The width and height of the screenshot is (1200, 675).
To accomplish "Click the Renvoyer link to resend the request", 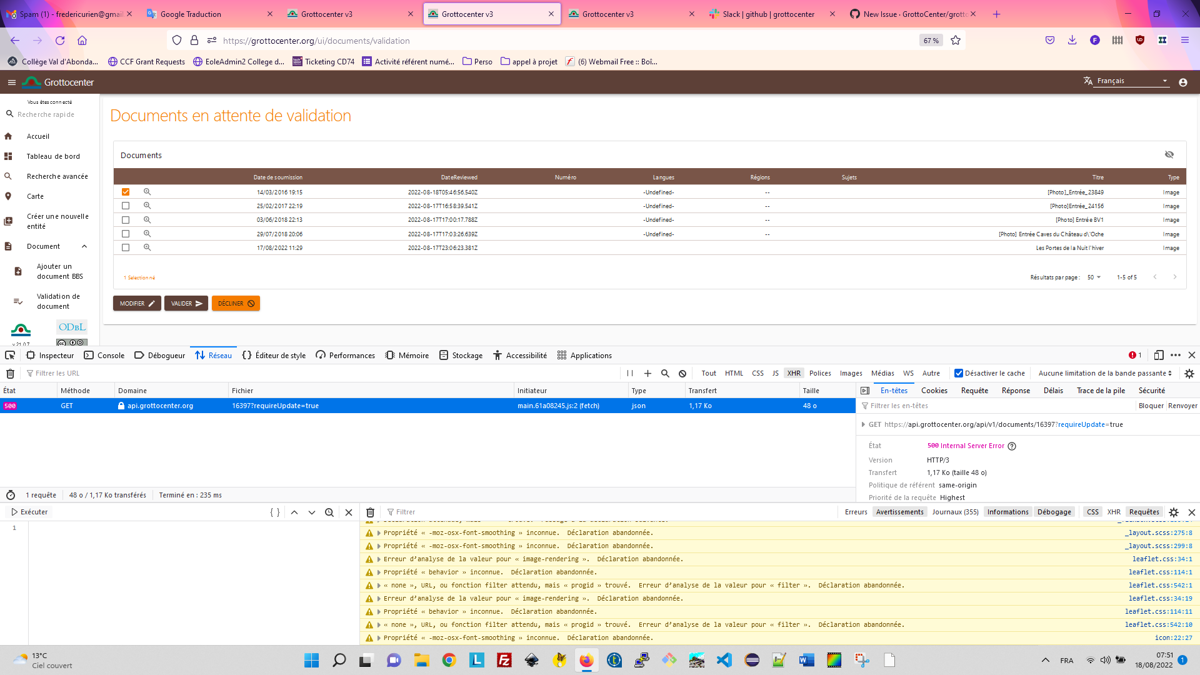I will tap(1182, 406).
